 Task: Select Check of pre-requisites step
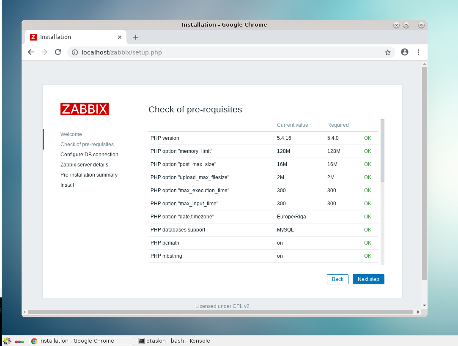tap(87, 144)
